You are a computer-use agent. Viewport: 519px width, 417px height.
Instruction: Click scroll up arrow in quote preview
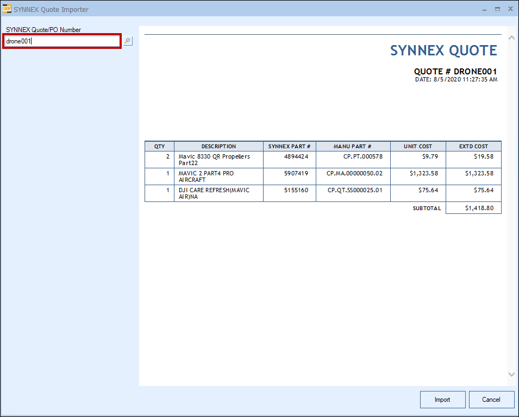pos(511,38)
